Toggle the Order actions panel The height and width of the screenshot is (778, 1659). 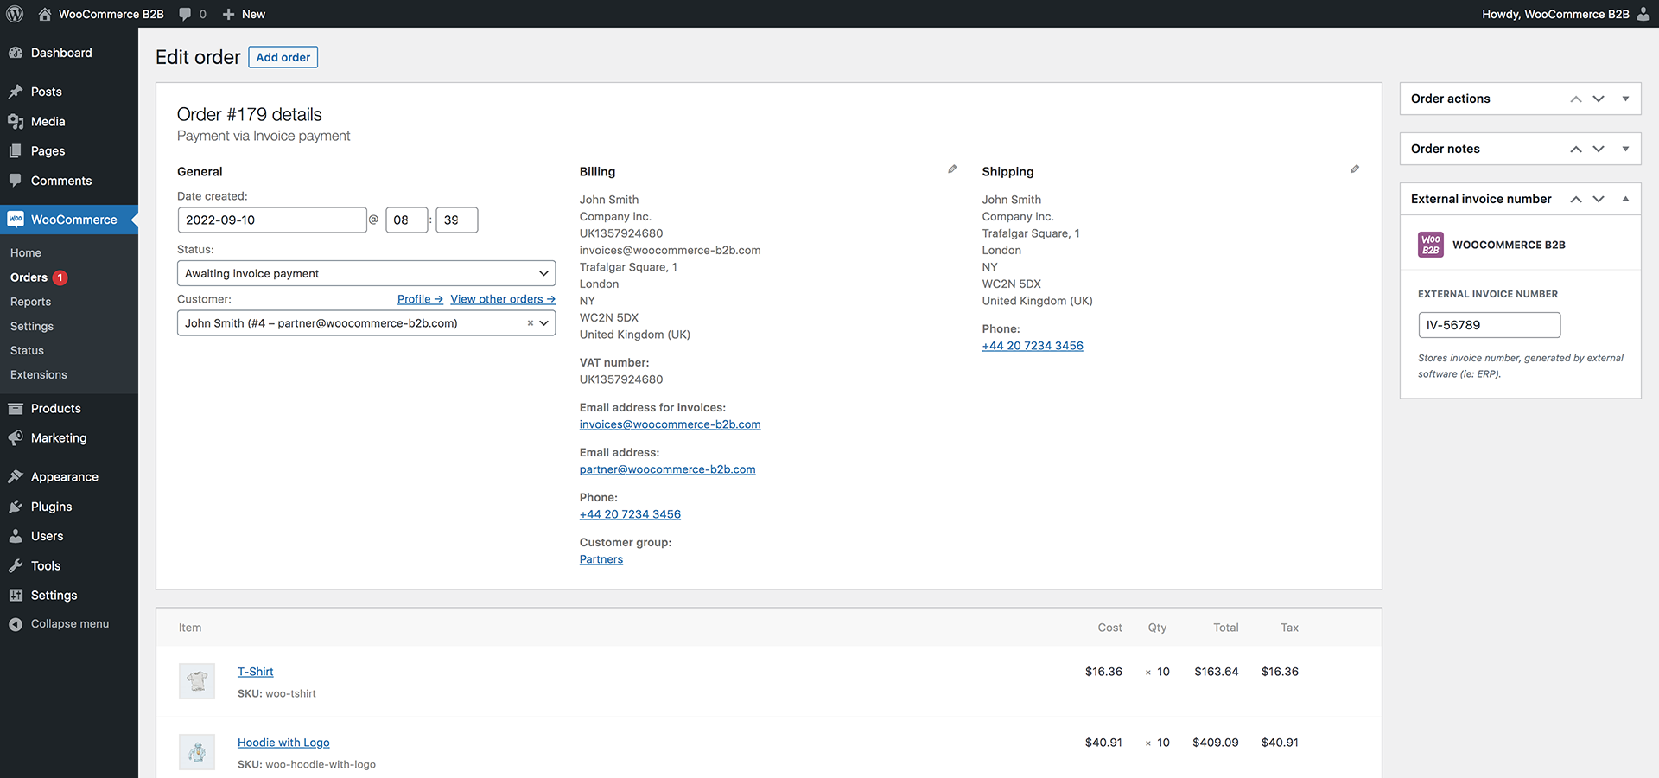1625,99
